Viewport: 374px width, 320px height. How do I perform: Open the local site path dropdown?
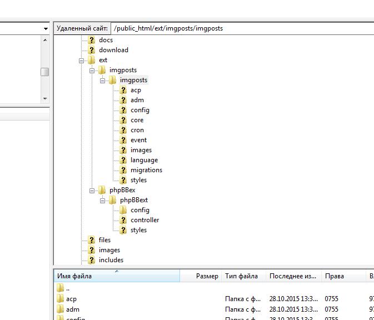point(46,28)
